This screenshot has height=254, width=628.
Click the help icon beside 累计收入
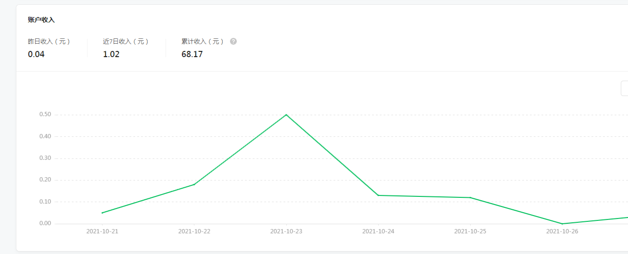(x=233, y=41)
